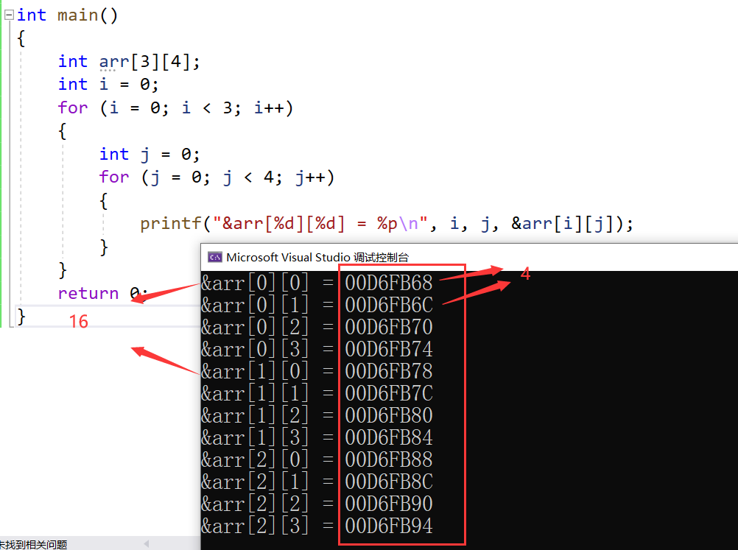Click the 'int arr[3][4];' declaration line
This screenshot has width=738, height=550.
[129, 62]
